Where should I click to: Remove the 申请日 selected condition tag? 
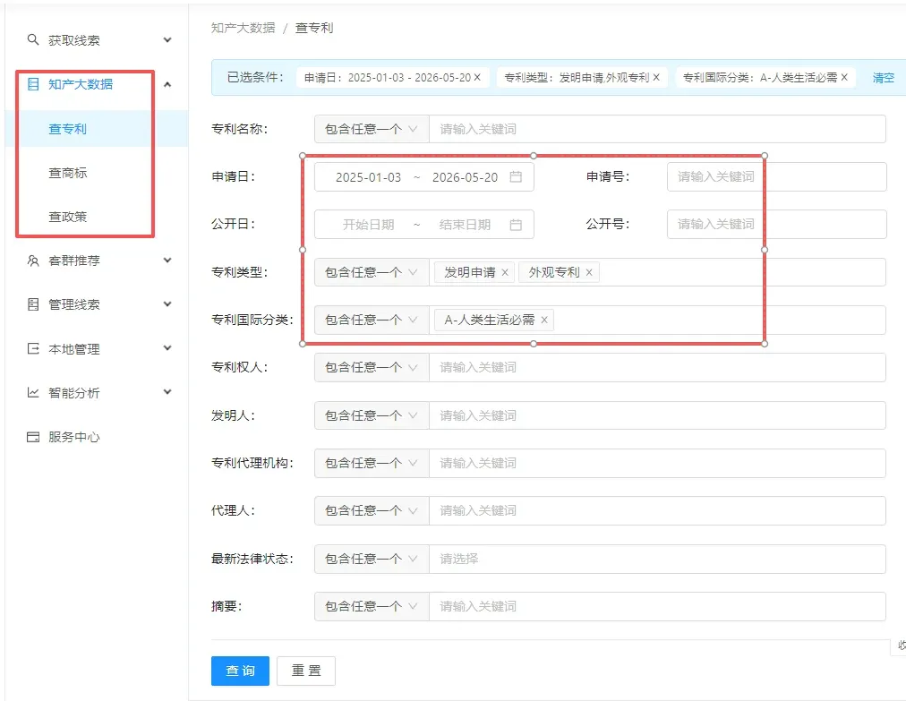477,77
